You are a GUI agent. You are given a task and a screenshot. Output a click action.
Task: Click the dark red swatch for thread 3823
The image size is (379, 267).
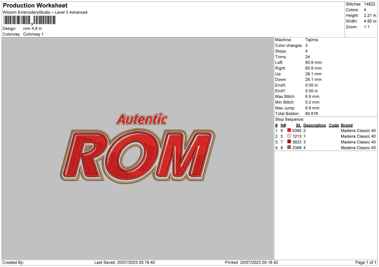click(x=289, y=142)
